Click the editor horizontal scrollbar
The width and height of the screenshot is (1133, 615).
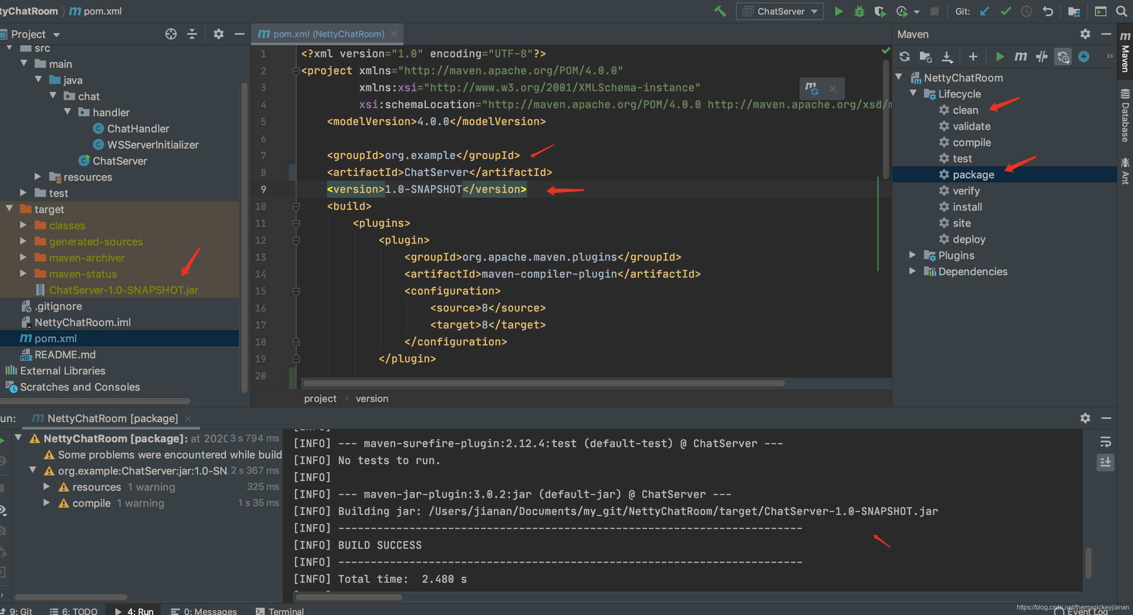point(544,383)
